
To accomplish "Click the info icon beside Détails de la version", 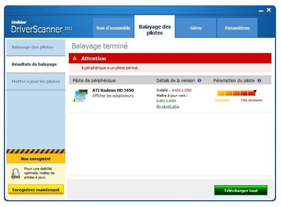I will 199,80.
